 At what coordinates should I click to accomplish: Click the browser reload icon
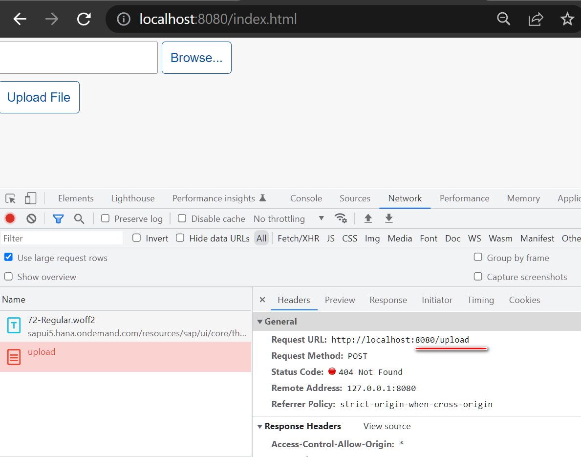tap(84, 19)
